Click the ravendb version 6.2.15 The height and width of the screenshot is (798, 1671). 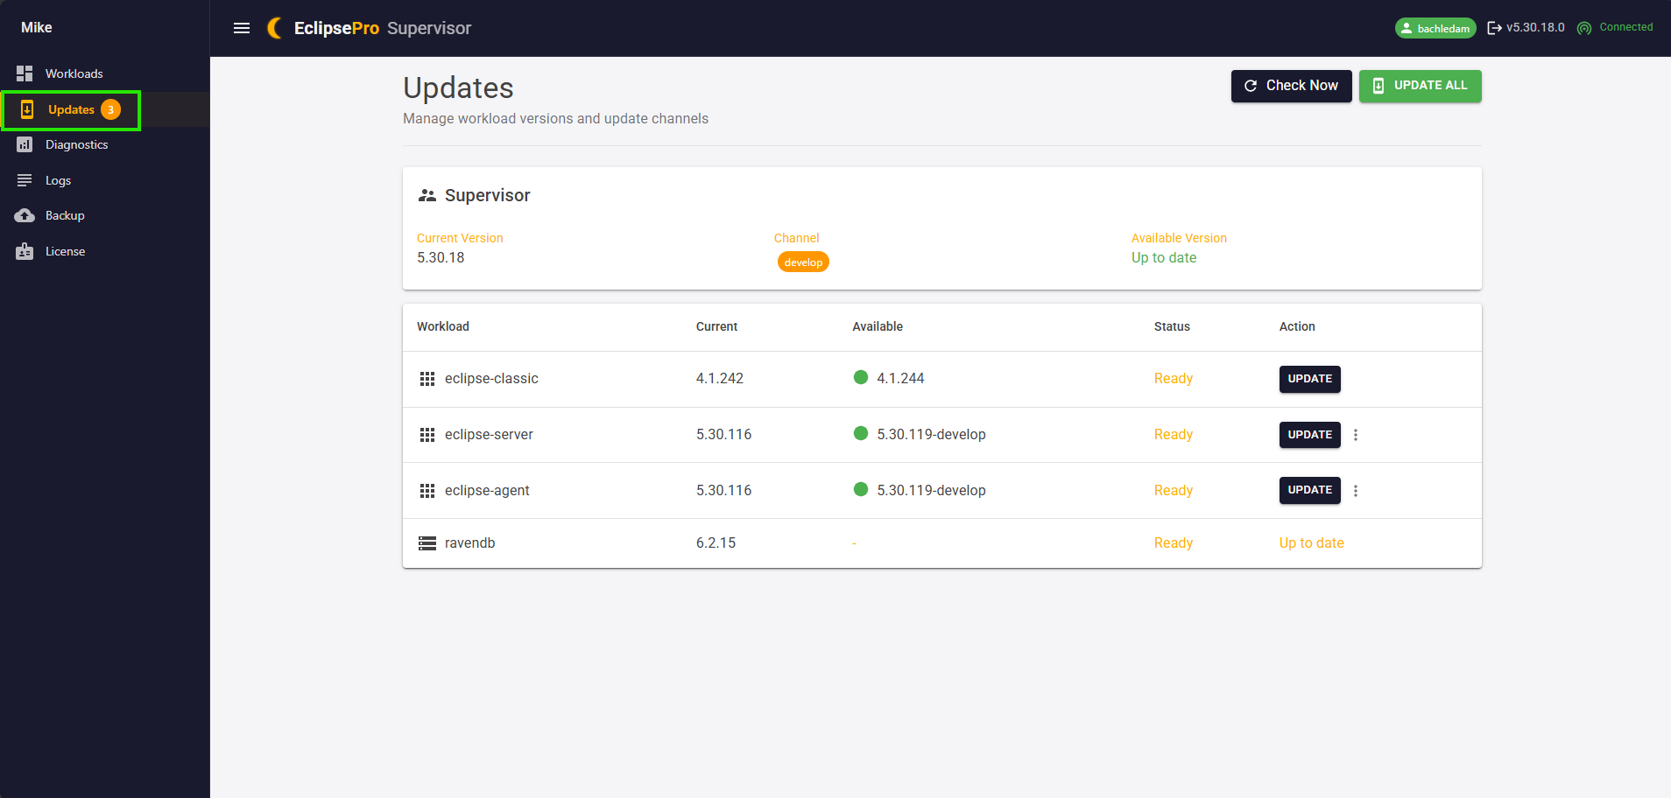(716, 543)
